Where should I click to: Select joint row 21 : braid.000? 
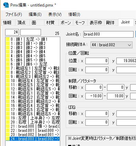[33, 126]
